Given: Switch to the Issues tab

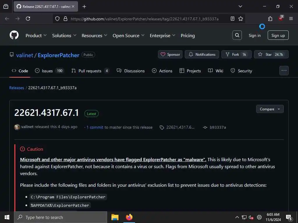Looking at the screenshot, I should [x=49, y=71].
